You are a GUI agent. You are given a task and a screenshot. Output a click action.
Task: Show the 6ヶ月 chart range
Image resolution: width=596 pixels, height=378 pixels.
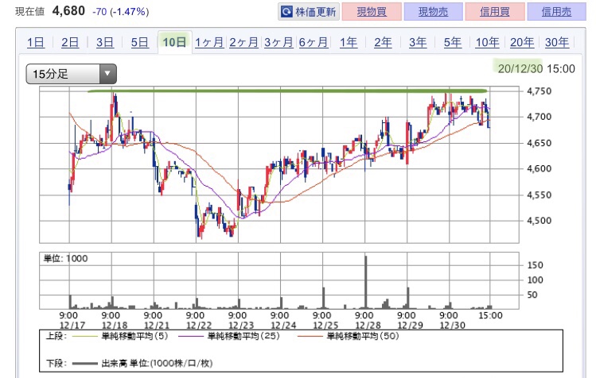point(314,42)
